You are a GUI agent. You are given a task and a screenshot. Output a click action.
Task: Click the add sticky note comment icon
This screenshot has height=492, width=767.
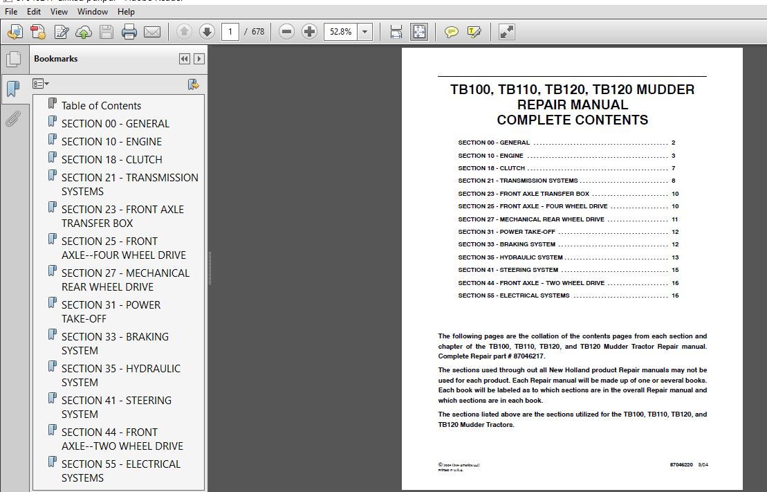click(x=451, y=32)
